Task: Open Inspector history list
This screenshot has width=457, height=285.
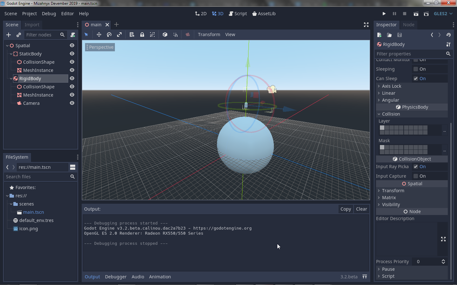Action: coord(448,35)
